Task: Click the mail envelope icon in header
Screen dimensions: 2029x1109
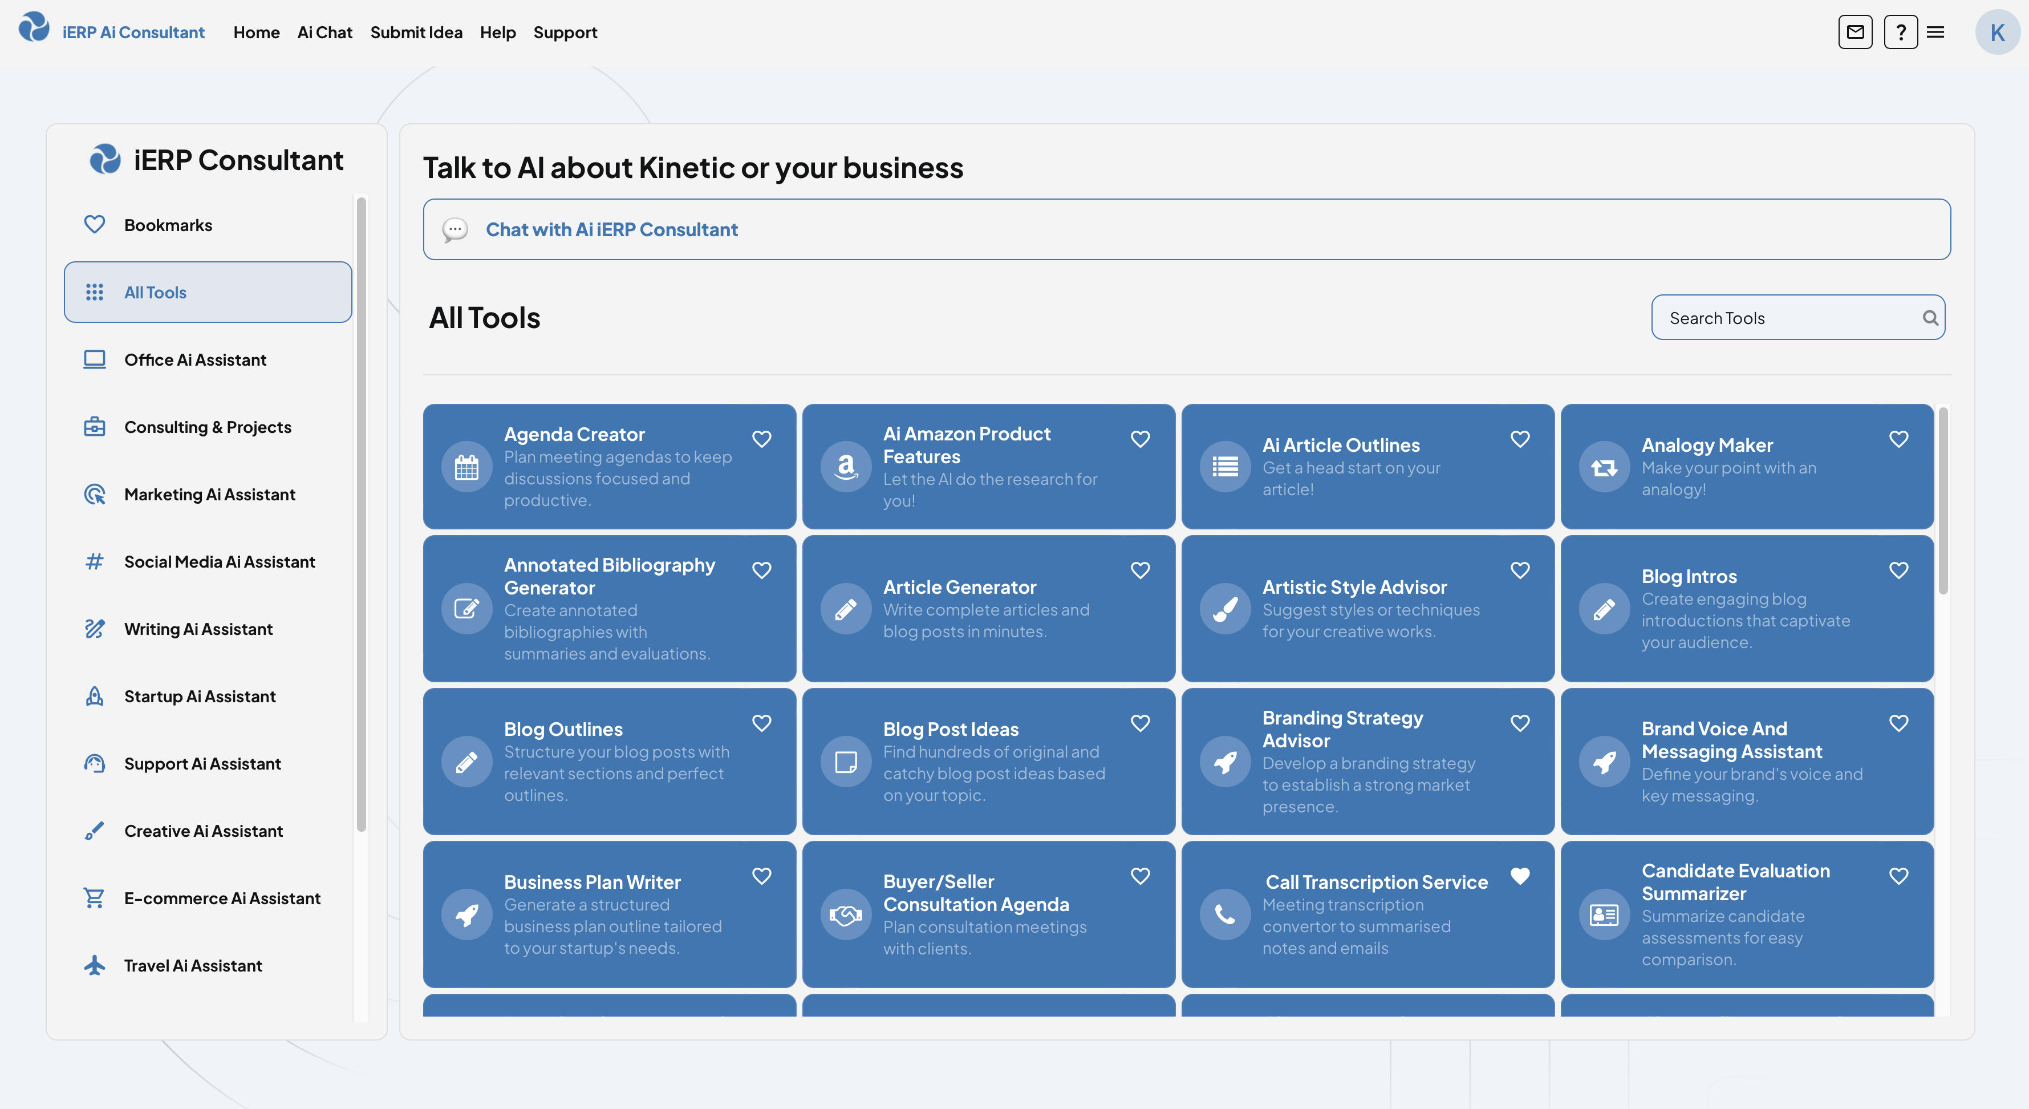Action: (x=1855, y=33)
